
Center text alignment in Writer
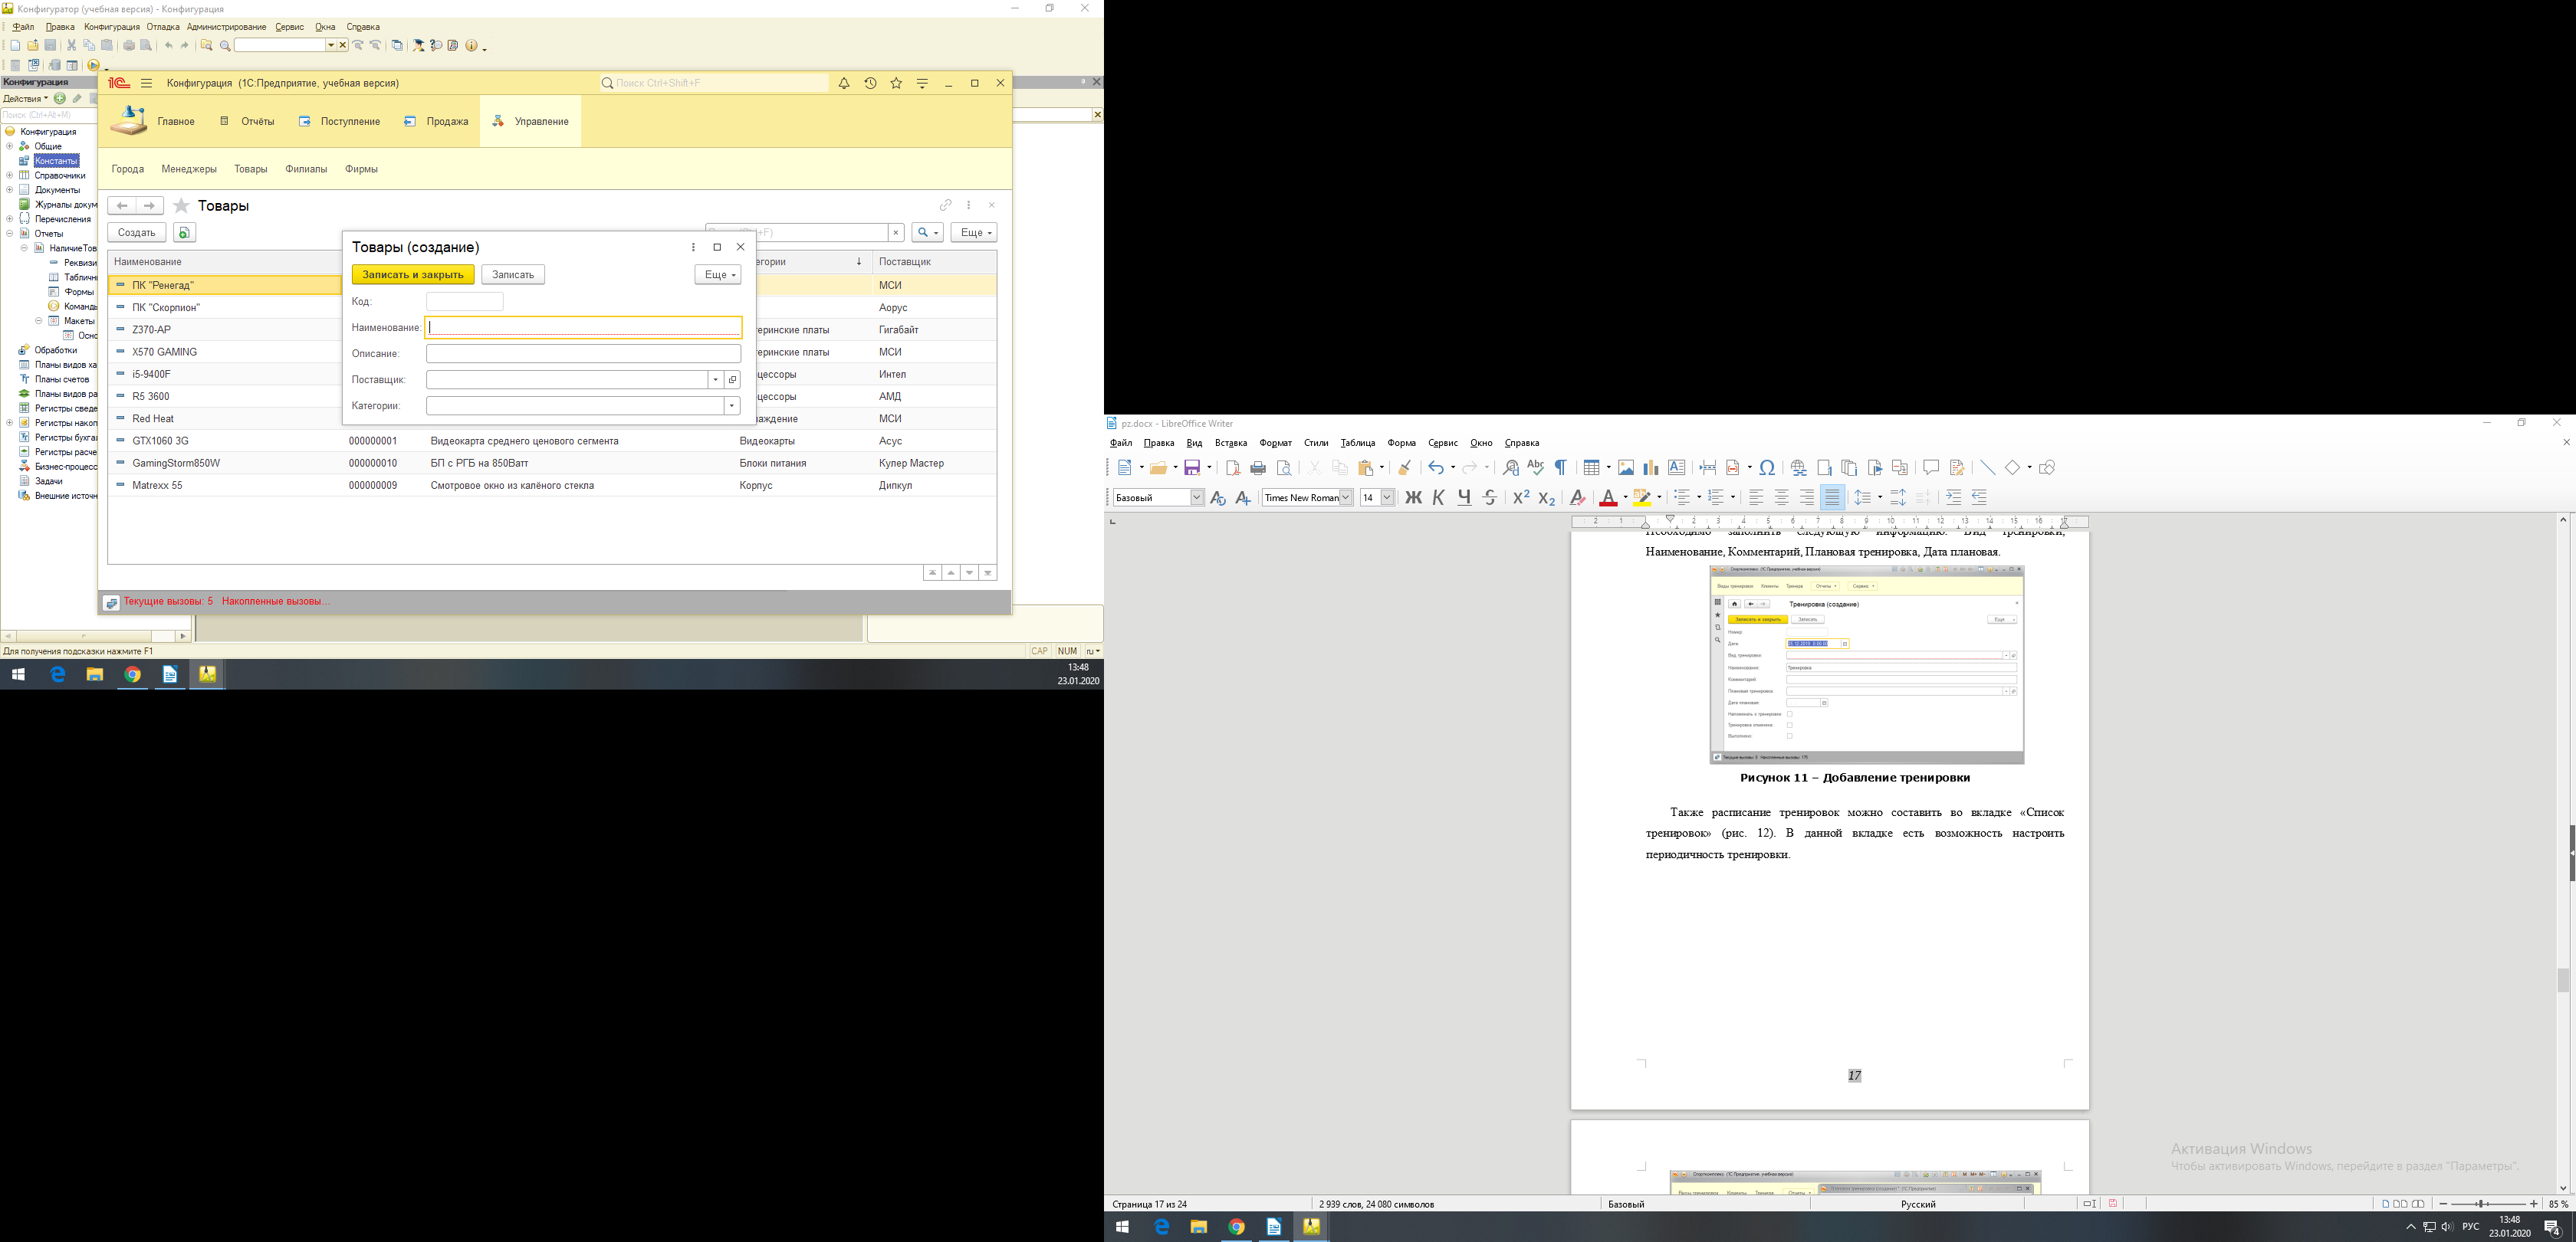[1782, 497]
